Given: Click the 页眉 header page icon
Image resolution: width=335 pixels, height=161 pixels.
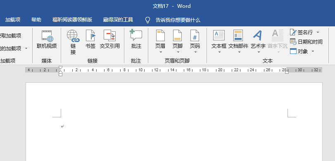Looking at the screenshot, I should [x=160, y=35].
